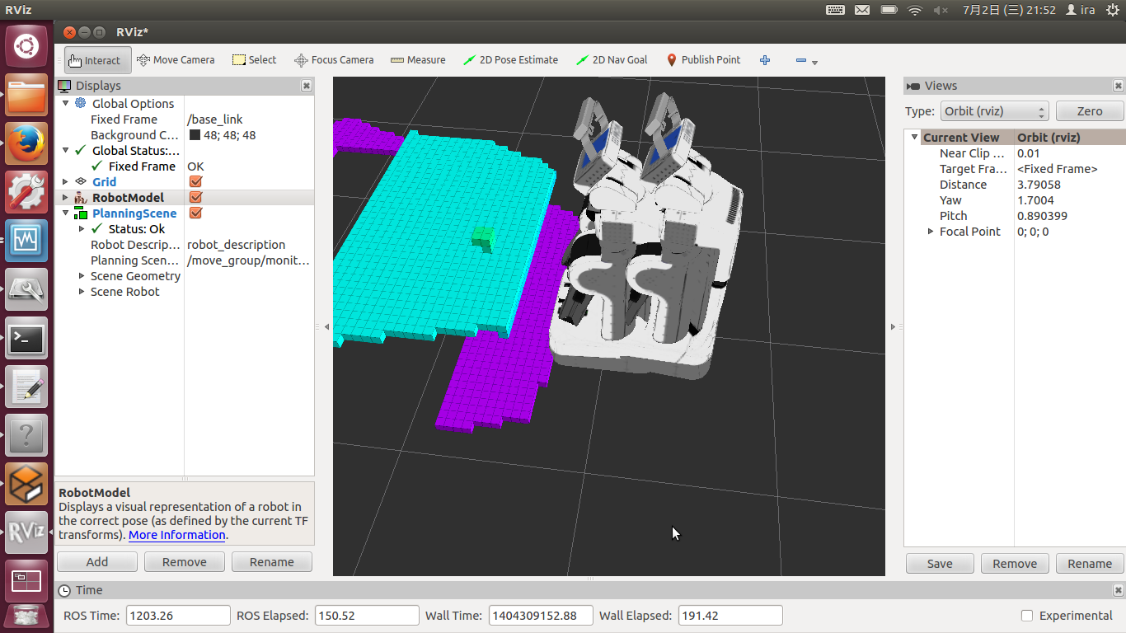Image resolution: width=1126 pixels, height=633 pixels.
Task: Click the ROS Time field
Action: [178, 616]
